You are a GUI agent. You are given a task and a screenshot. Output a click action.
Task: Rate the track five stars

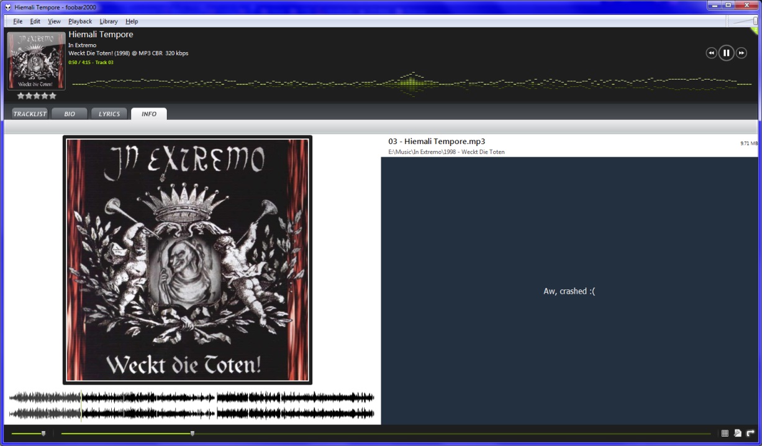pos(53,96)
